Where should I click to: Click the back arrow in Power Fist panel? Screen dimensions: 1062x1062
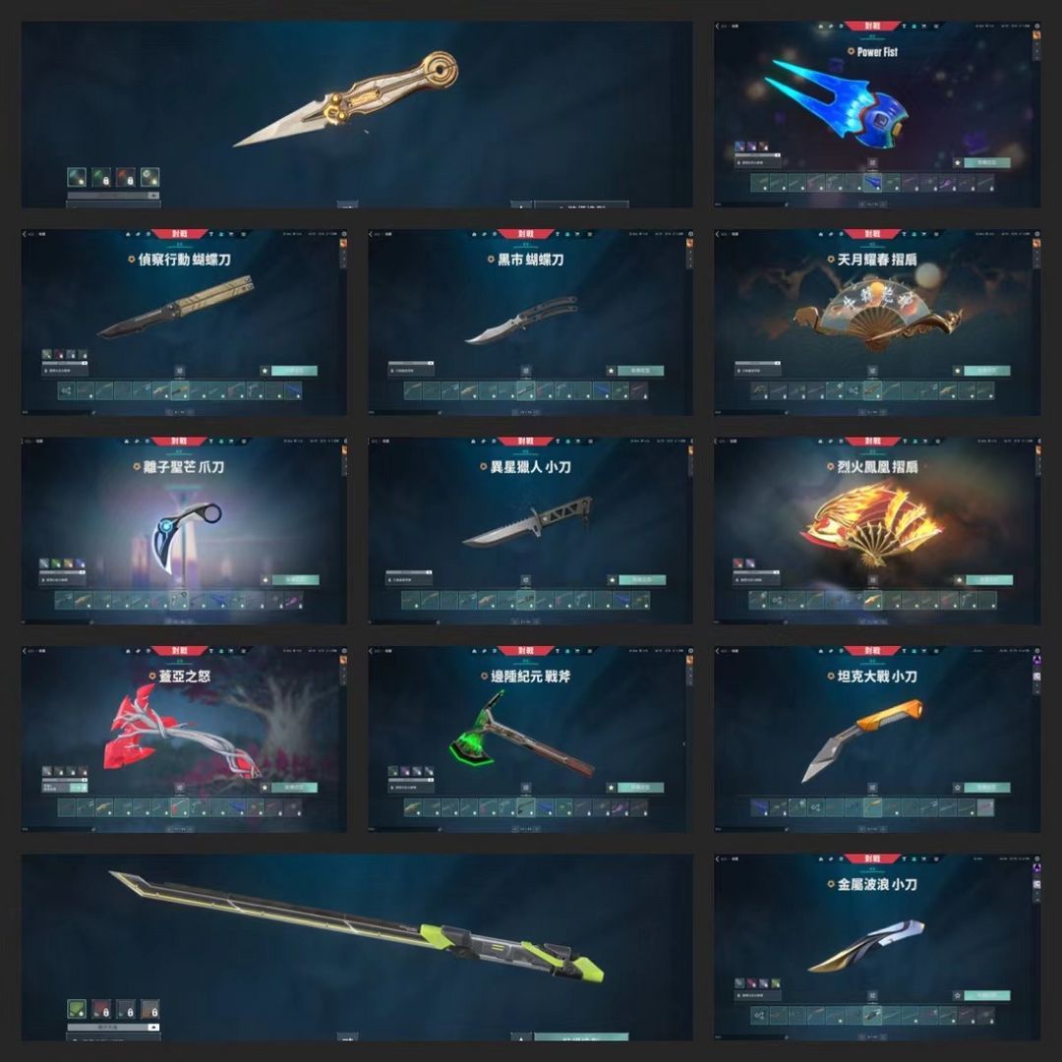[x=717, y=27]
